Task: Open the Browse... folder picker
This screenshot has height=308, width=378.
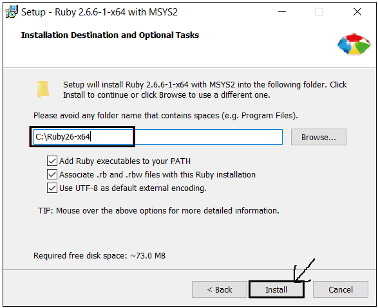Action: click(319, 137)
